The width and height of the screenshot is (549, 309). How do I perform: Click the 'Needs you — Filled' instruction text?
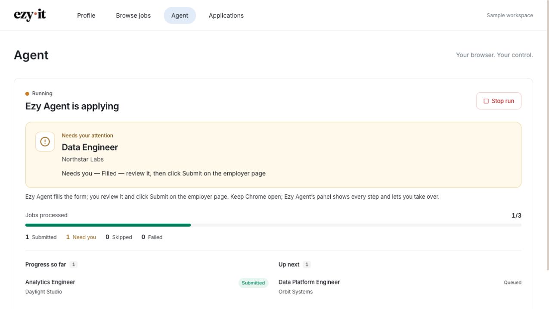(164, 174)
